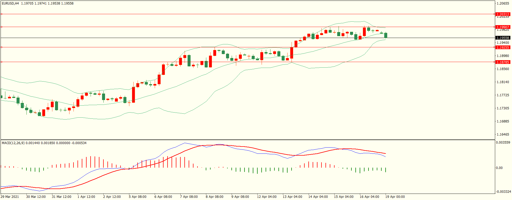Click the 1 Apr 12:00 time label

pos(86,197)
